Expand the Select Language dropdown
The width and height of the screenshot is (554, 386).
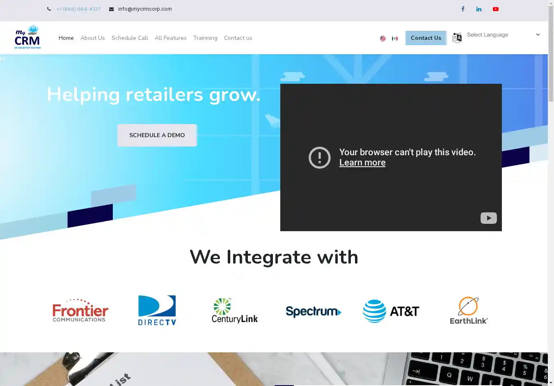tap(503, 35)
